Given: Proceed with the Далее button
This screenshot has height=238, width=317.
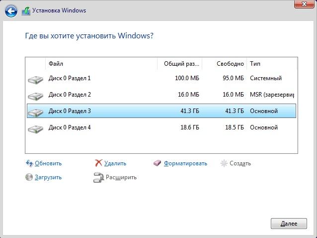Looking at the screenshot, I should (289, 224).
